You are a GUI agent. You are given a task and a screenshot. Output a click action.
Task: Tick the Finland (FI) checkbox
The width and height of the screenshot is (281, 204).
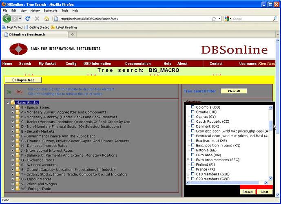(192, 164)
